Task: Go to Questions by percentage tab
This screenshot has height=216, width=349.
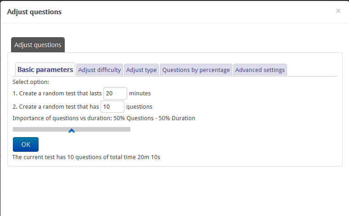Action: tap(196, 70)
